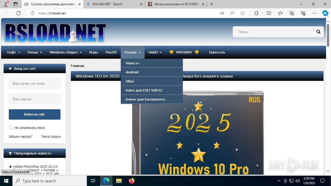Open Windows 10 Lite 2025 article title
The image size is (331, 186).
click(154, 76)
